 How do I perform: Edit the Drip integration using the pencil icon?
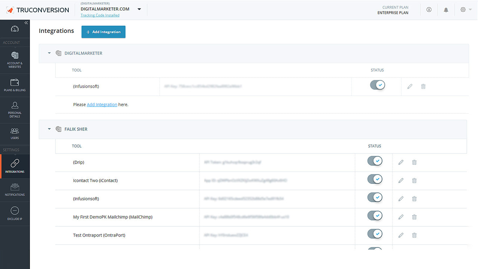coord(401,162)
